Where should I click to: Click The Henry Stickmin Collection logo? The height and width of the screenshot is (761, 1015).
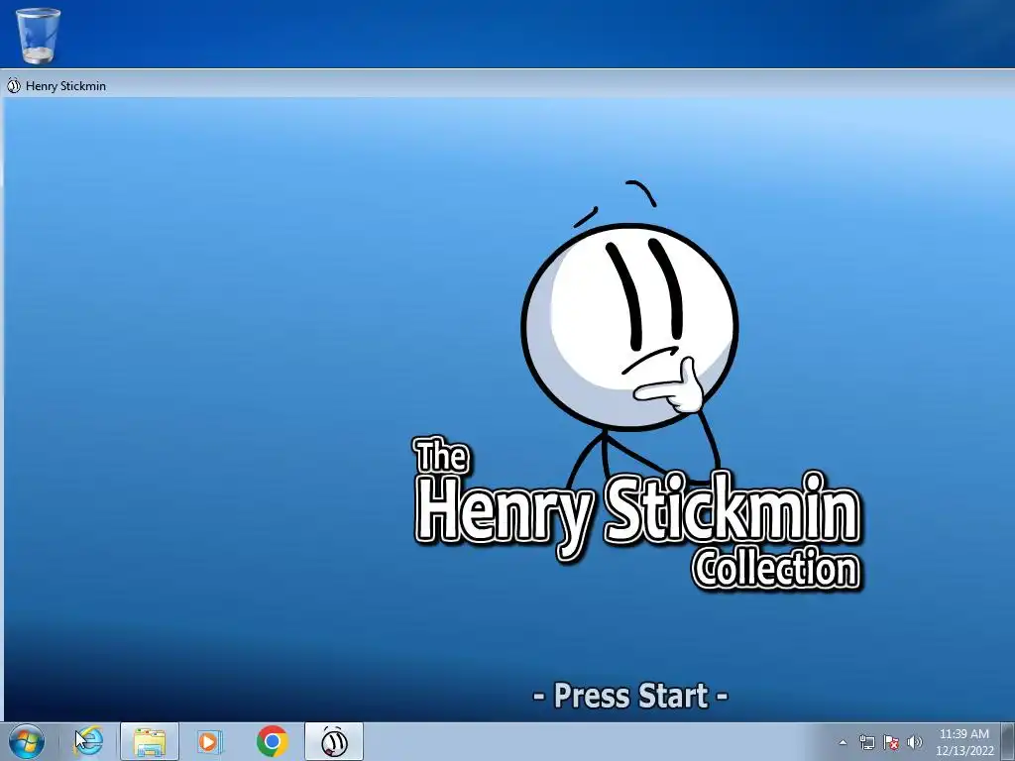(637, 515)
